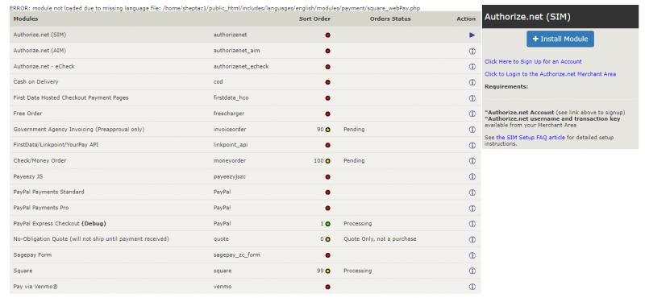This screenshot has height=298, width=645.
Task: Open Authorize.net Merchant Area login link
Action: coord(551,74)
